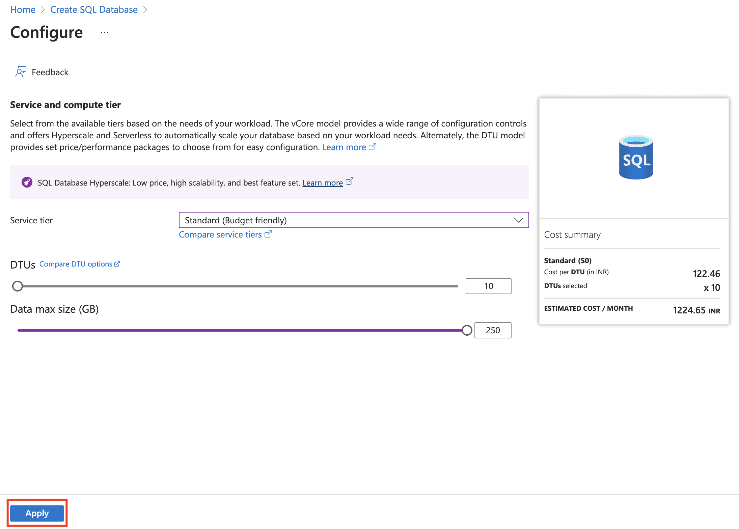Click the purple Hyperscale rocket icon
The width and height of the screenshot is (739, 529).
click(27, 183)
